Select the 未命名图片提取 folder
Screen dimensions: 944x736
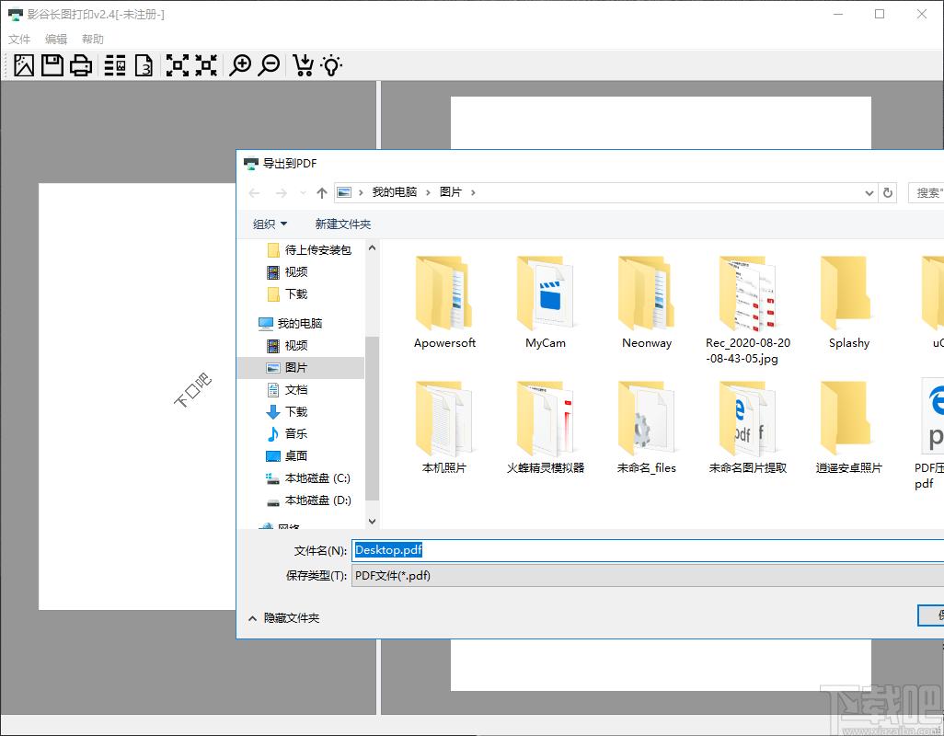(748, 427)
